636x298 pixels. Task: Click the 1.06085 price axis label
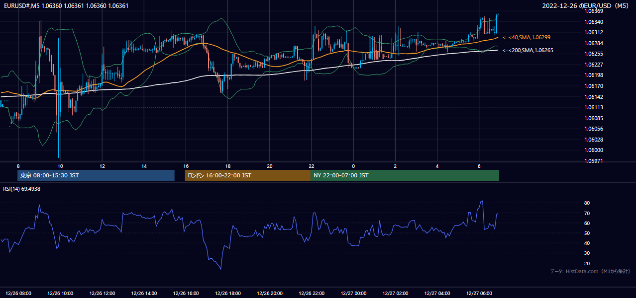pyautogui.click(x=594, y=118)
